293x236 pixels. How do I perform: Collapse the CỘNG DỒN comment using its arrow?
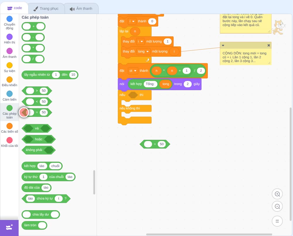click(223, 45)
